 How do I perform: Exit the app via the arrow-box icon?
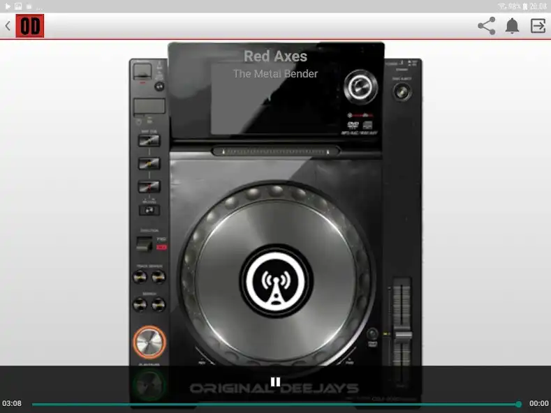click(x=538, y=26)
